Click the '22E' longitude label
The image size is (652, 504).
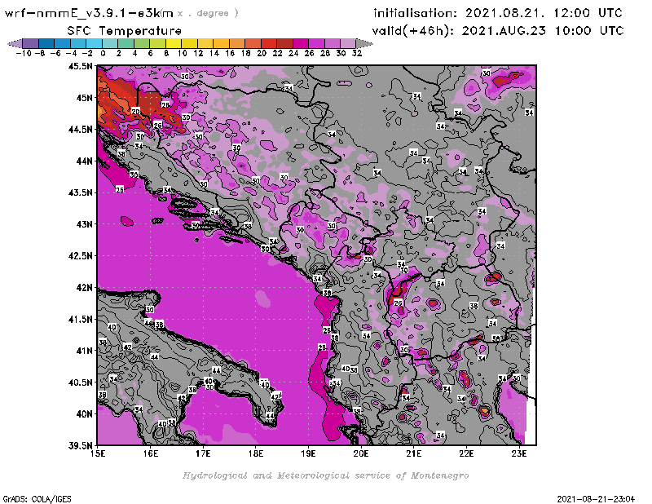tap(466, 453)
